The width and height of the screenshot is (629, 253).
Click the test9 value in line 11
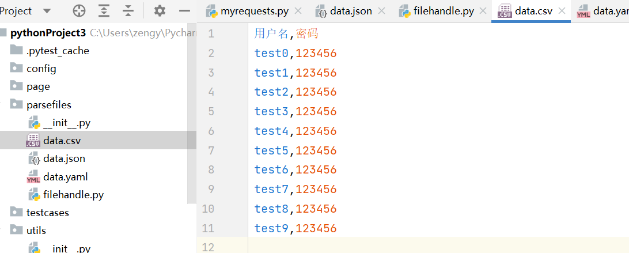pyautogui.click(x=271, y=228)
